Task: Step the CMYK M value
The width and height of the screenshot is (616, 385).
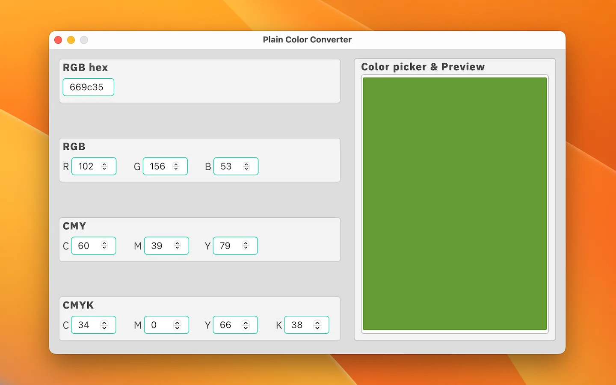Action: [177, 325]
